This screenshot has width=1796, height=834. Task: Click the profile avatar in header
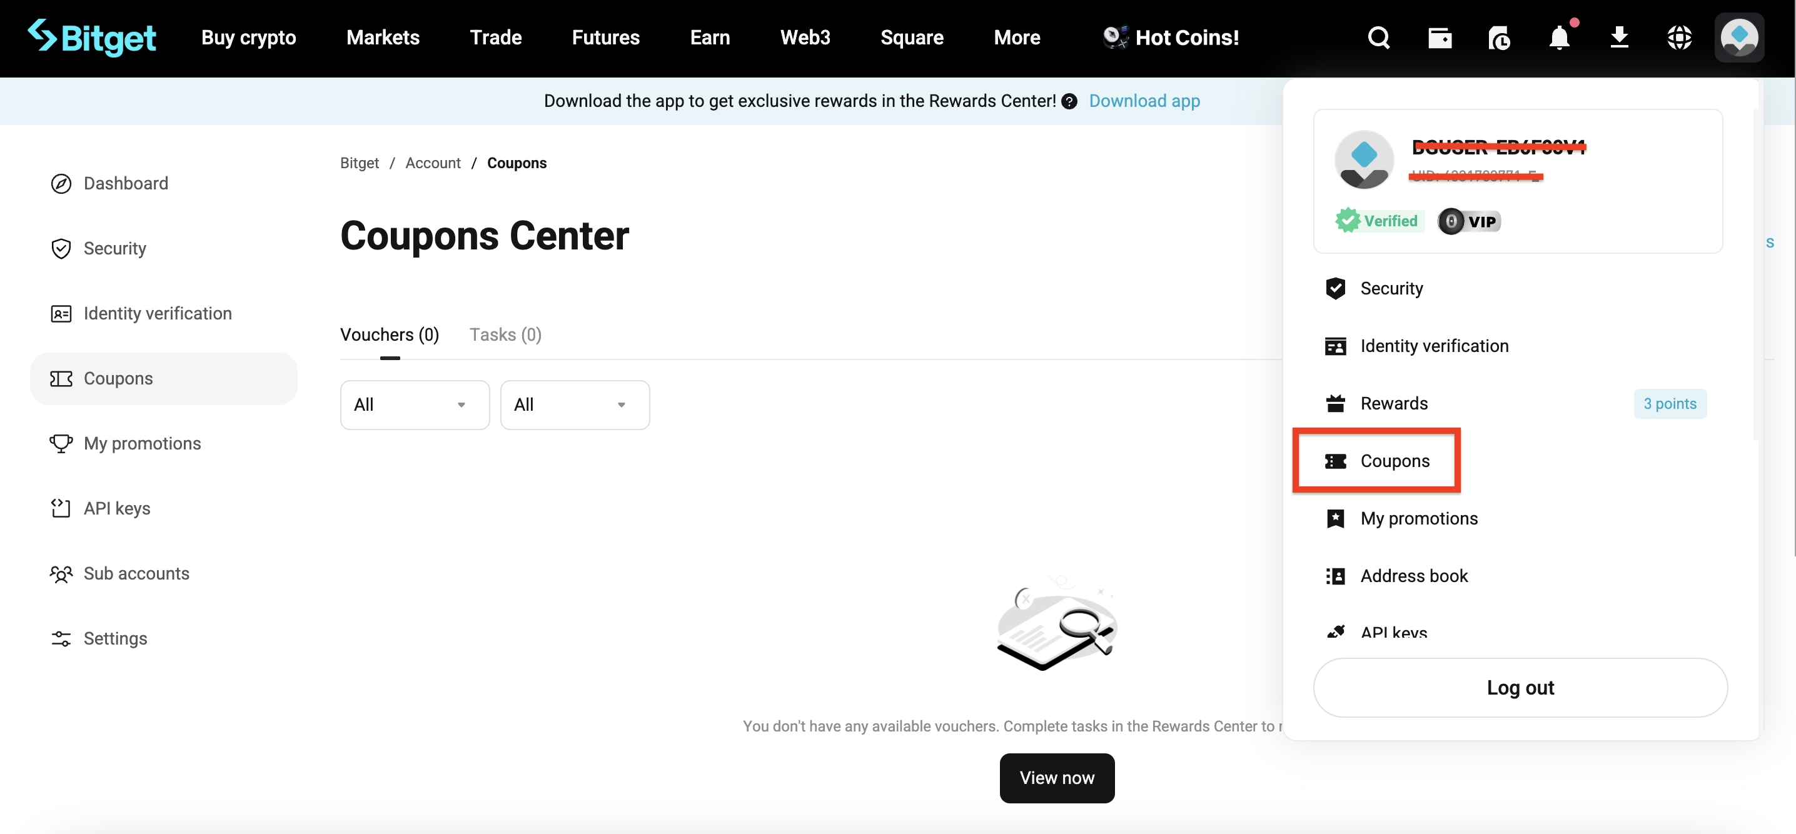1740,38
